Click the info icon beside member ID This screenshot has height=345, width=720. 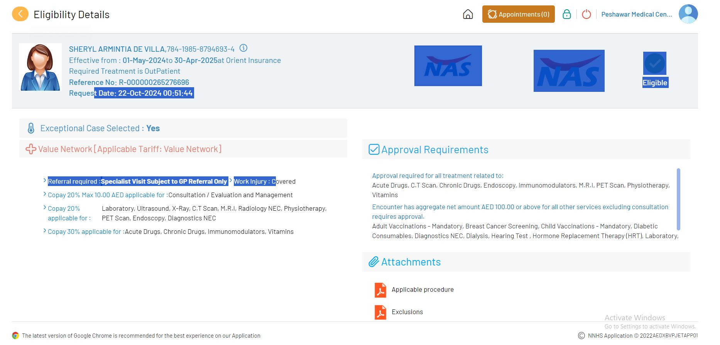pyautogui.click(x=243, y=48)
